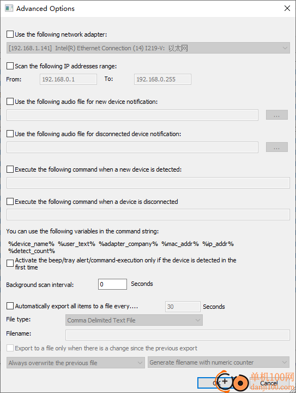The width and height of the screenshot is (296, 393).
Task: Tick 'Scan the following IP addresses range'
Action: pyautogui.click(x=10, y=66)
